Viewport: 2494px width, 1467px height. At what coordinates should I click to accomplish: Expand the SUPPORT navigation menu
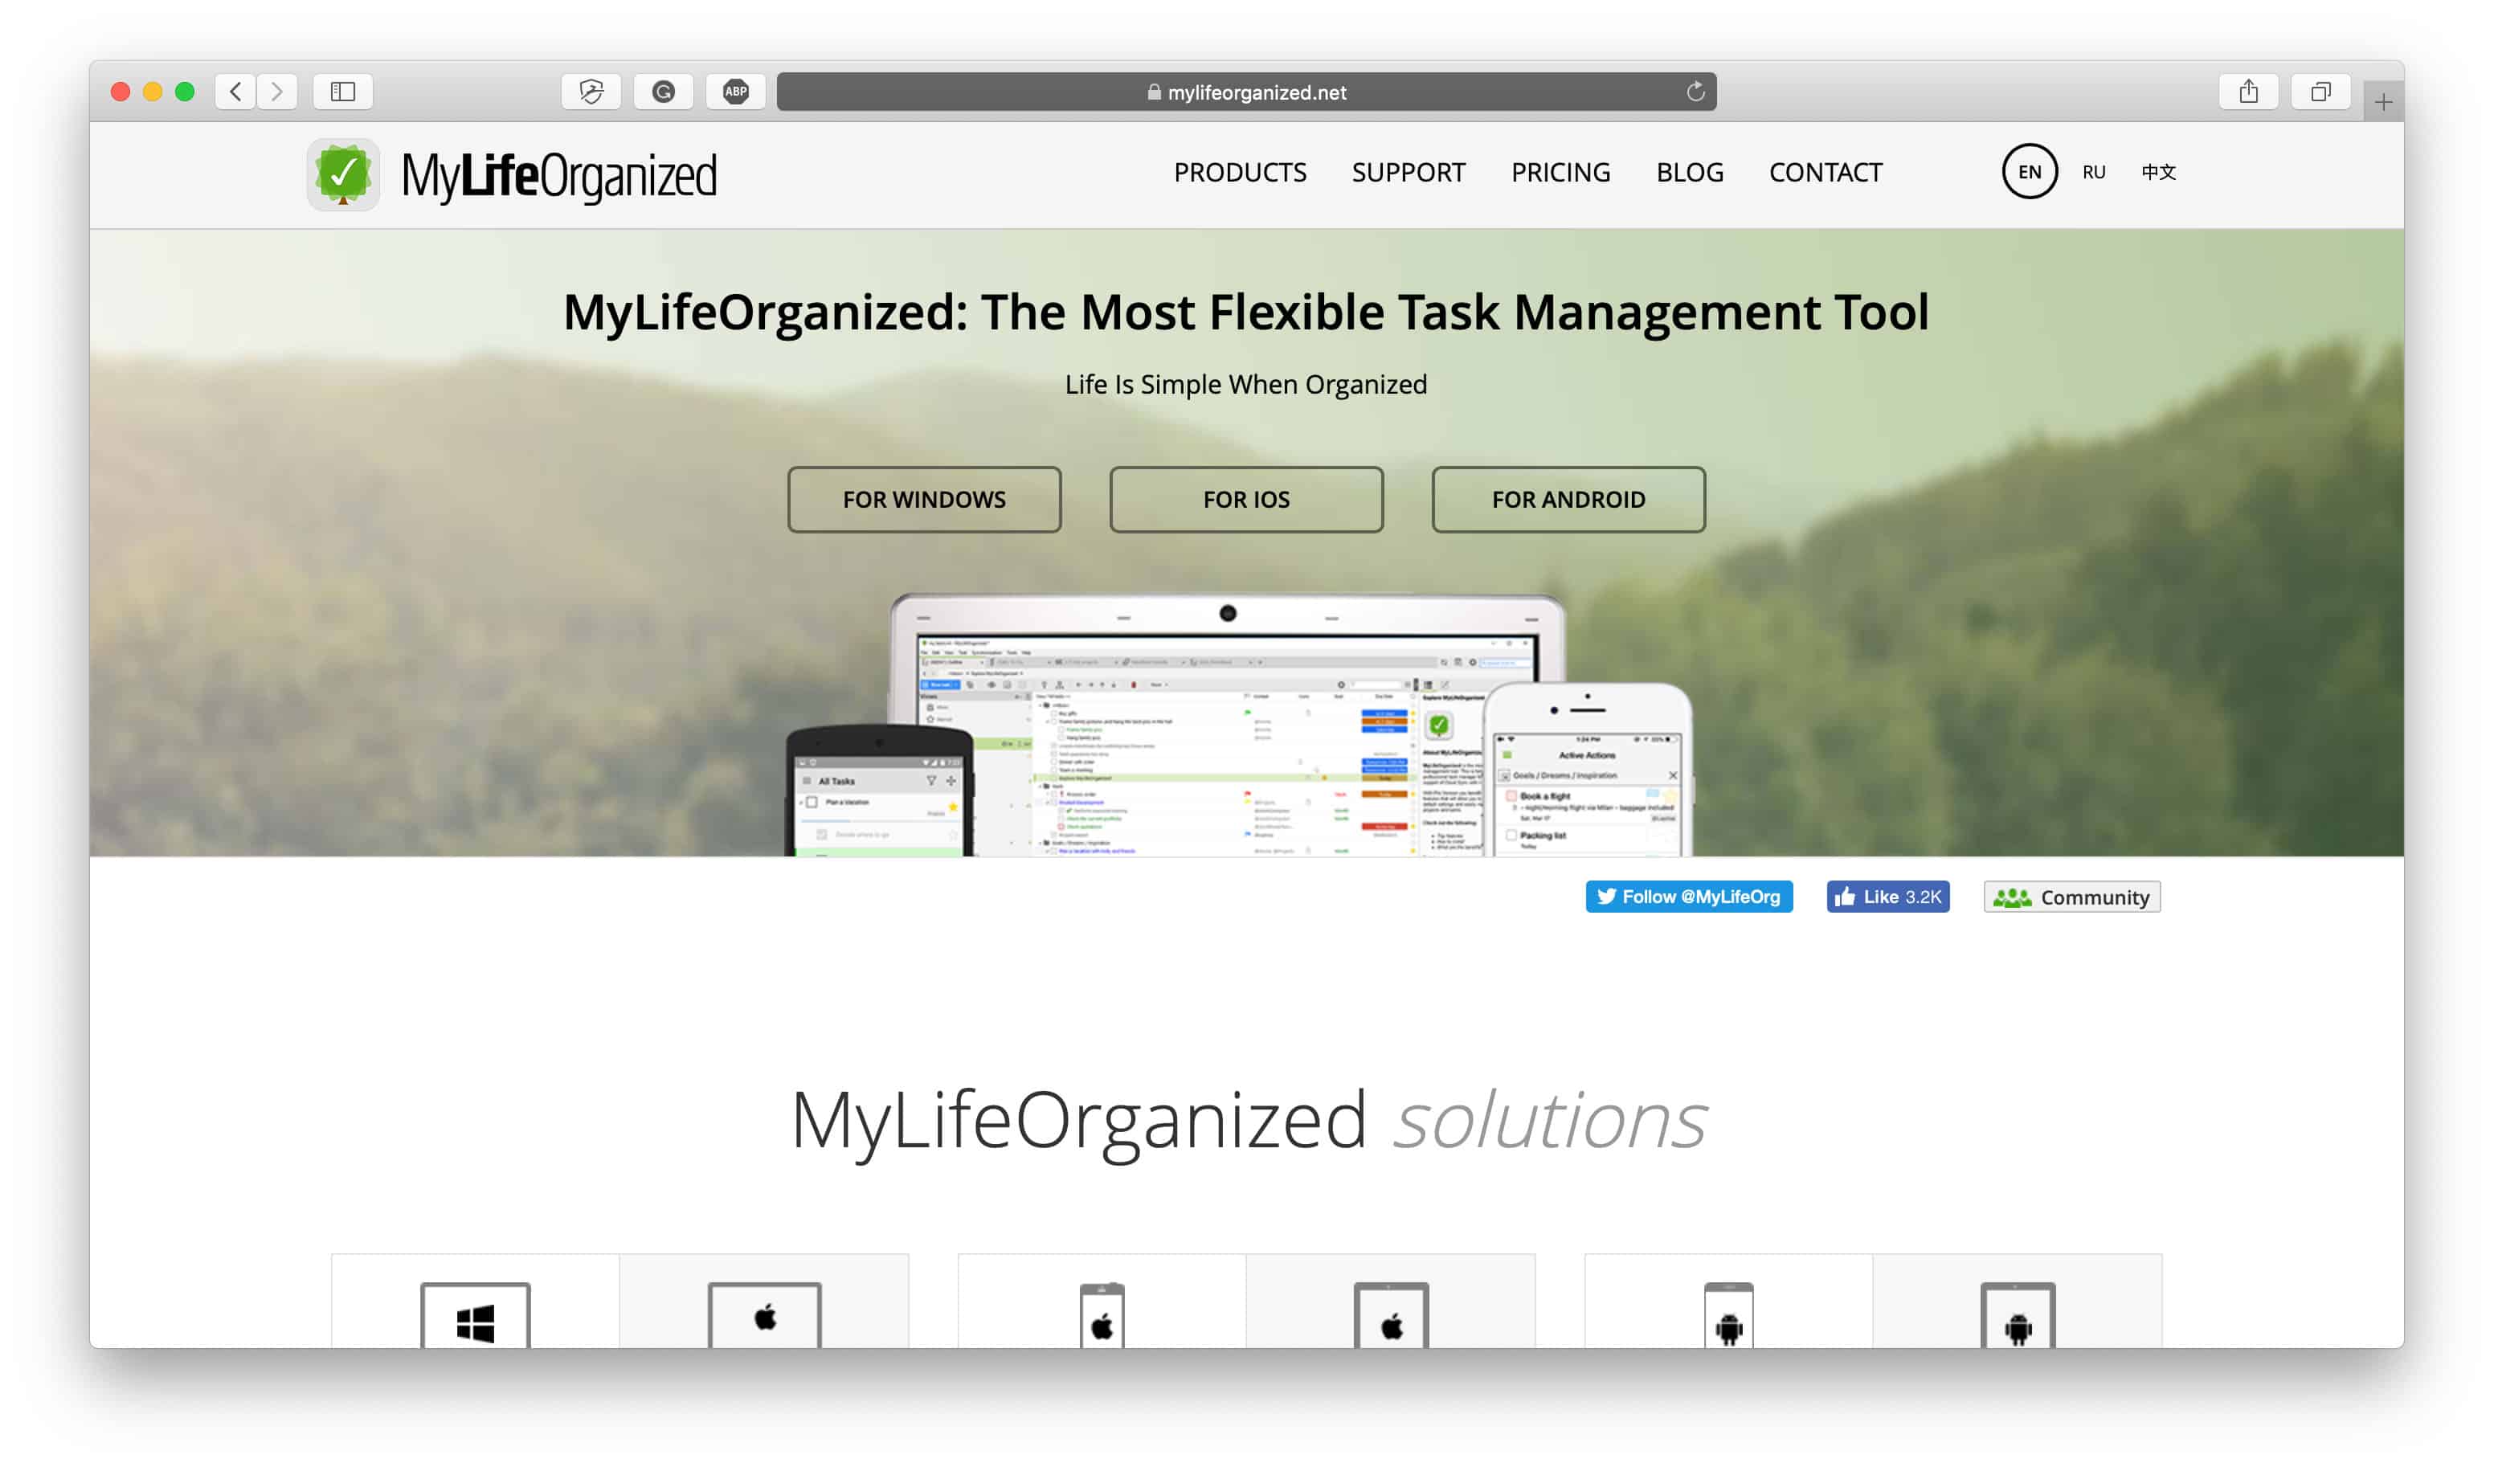pyautogui.click(x=1408, y=171)
